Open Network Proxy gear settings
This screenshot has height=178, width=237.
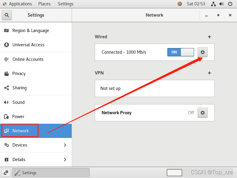tap(203, 113)
